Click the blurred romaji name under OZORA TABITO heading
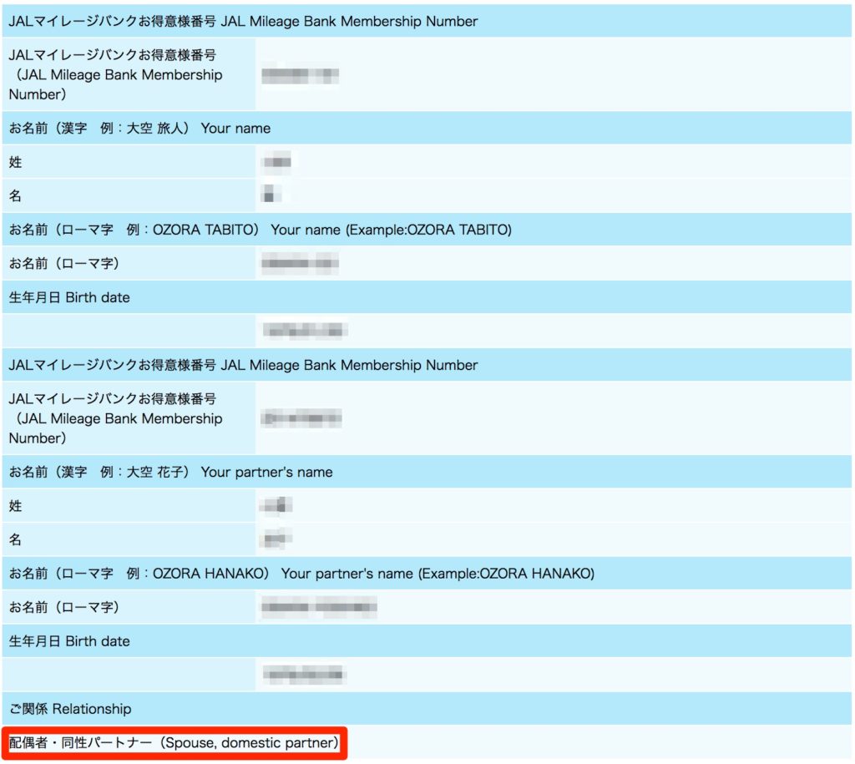This screenshot has height=764, width=855. click(300, 263)
